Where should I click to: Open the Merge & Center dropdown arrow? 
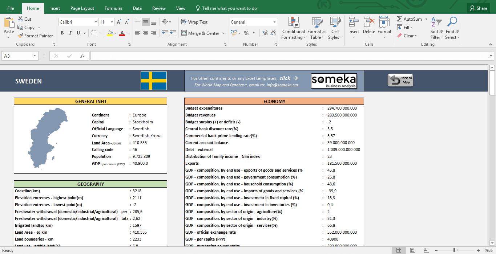click(x=223, y=33)
